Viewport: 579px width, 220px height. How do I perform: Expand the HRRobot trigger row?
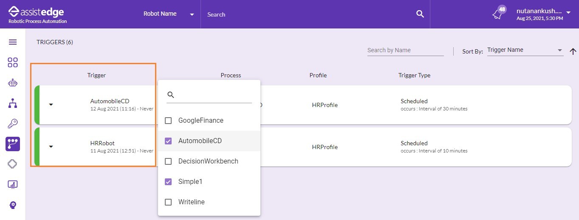coord(51,147)
